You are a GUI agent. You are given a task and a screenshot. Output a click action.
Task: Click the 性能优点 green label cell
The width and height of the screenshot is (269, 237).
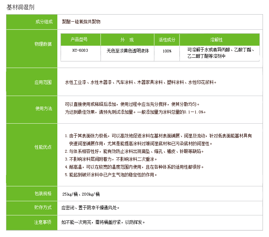point(43,147)
